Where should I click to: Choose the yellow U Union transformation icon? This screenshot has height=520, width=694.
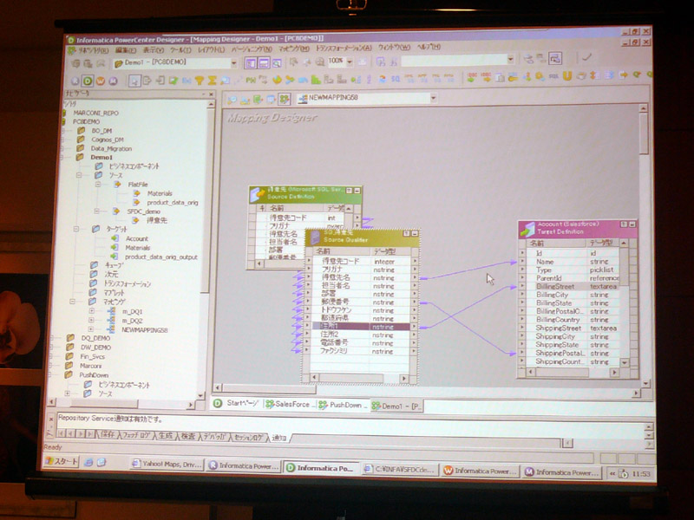pyautogui.click(x=567, y=76)
